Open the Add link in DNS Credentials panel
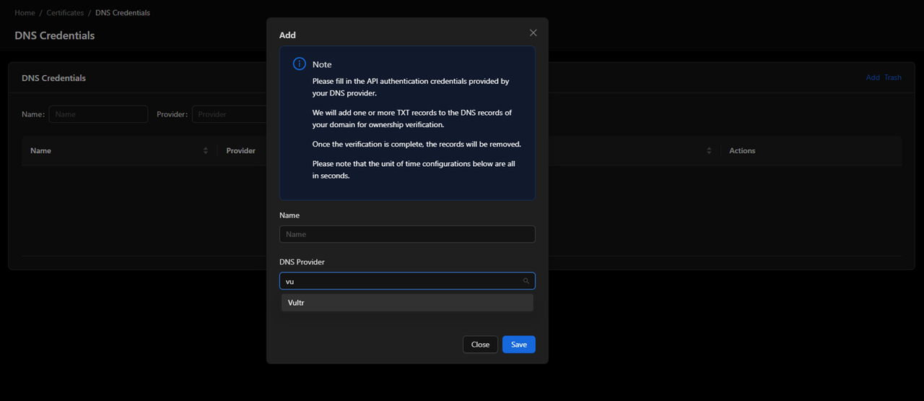This screenshot has height=401, width=924. [873, 77]
